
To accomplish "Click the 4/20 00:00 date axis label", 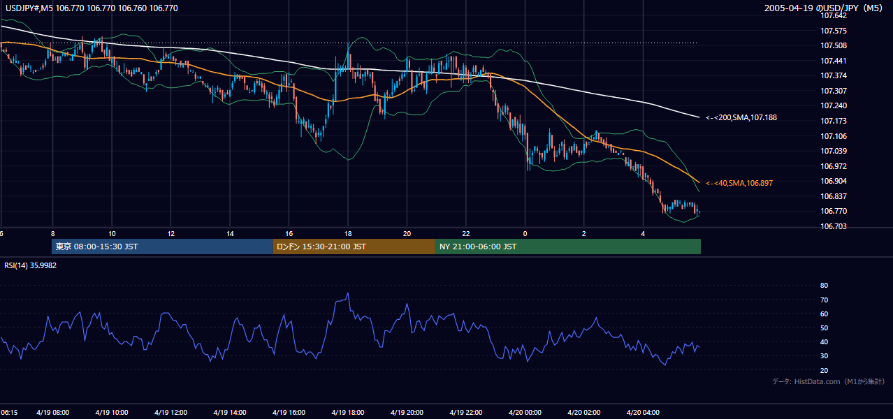I will pos(525,412).
